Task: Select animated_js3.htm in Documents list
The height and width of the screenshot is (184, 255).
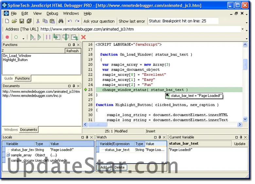Action: click(x=41, y=92)
